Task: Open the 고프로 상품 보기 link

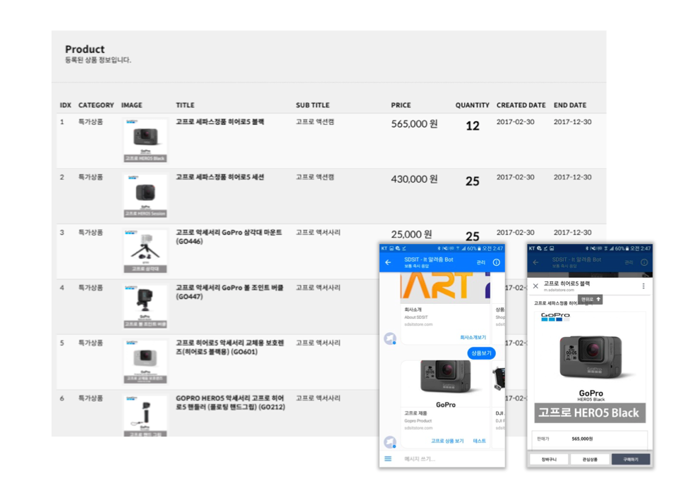Action: coord(447,441)
